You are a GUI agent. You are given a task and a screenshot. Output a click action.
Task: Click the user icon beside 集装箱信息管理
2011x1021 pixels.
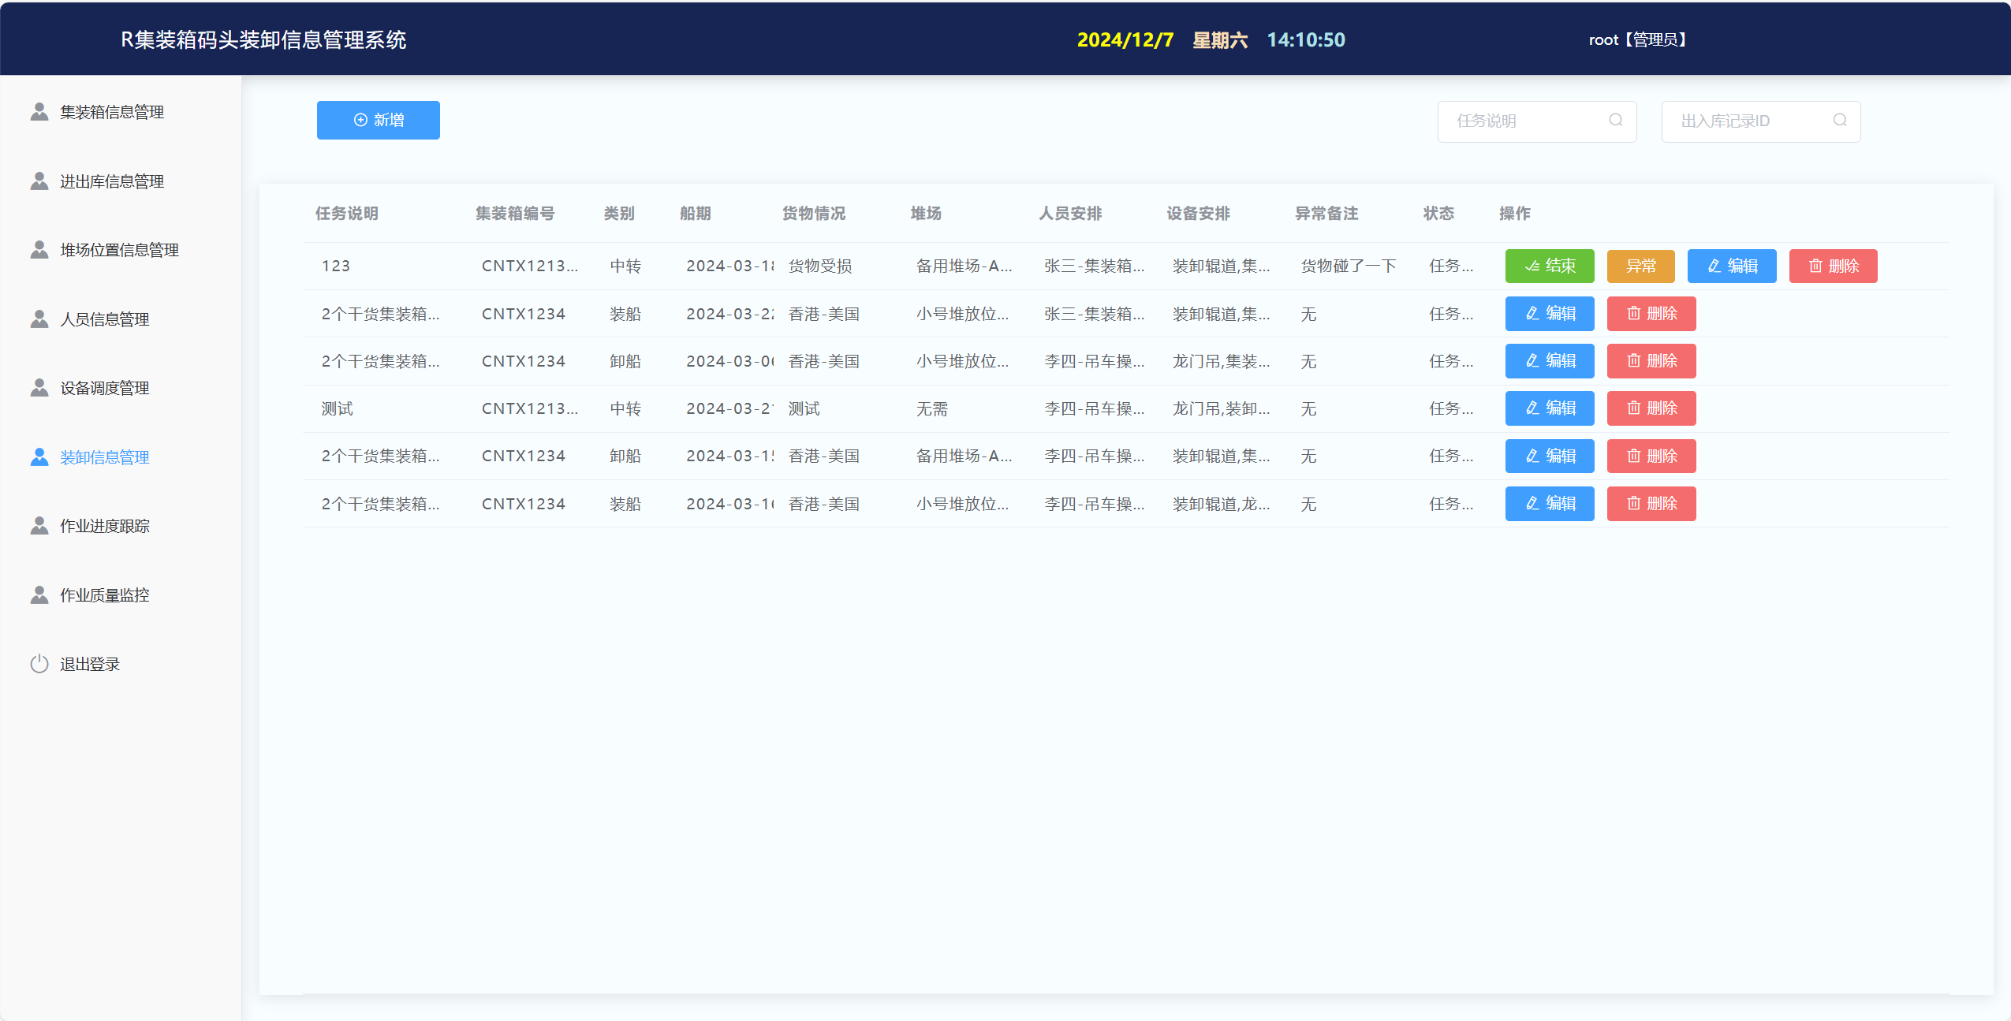39,112
